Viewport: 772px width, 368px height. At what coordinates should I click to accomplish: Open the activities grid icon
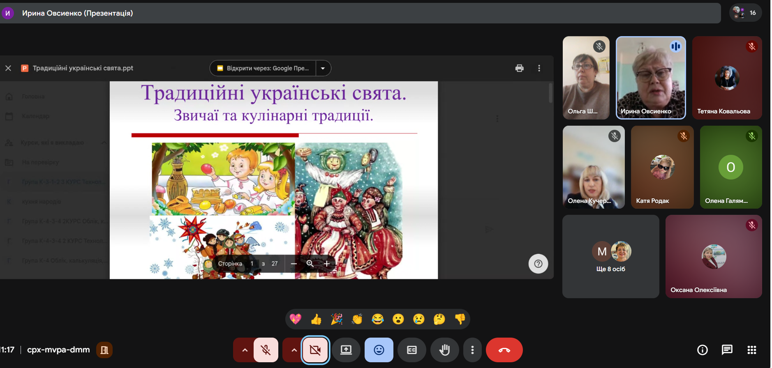tap(751, 350)
